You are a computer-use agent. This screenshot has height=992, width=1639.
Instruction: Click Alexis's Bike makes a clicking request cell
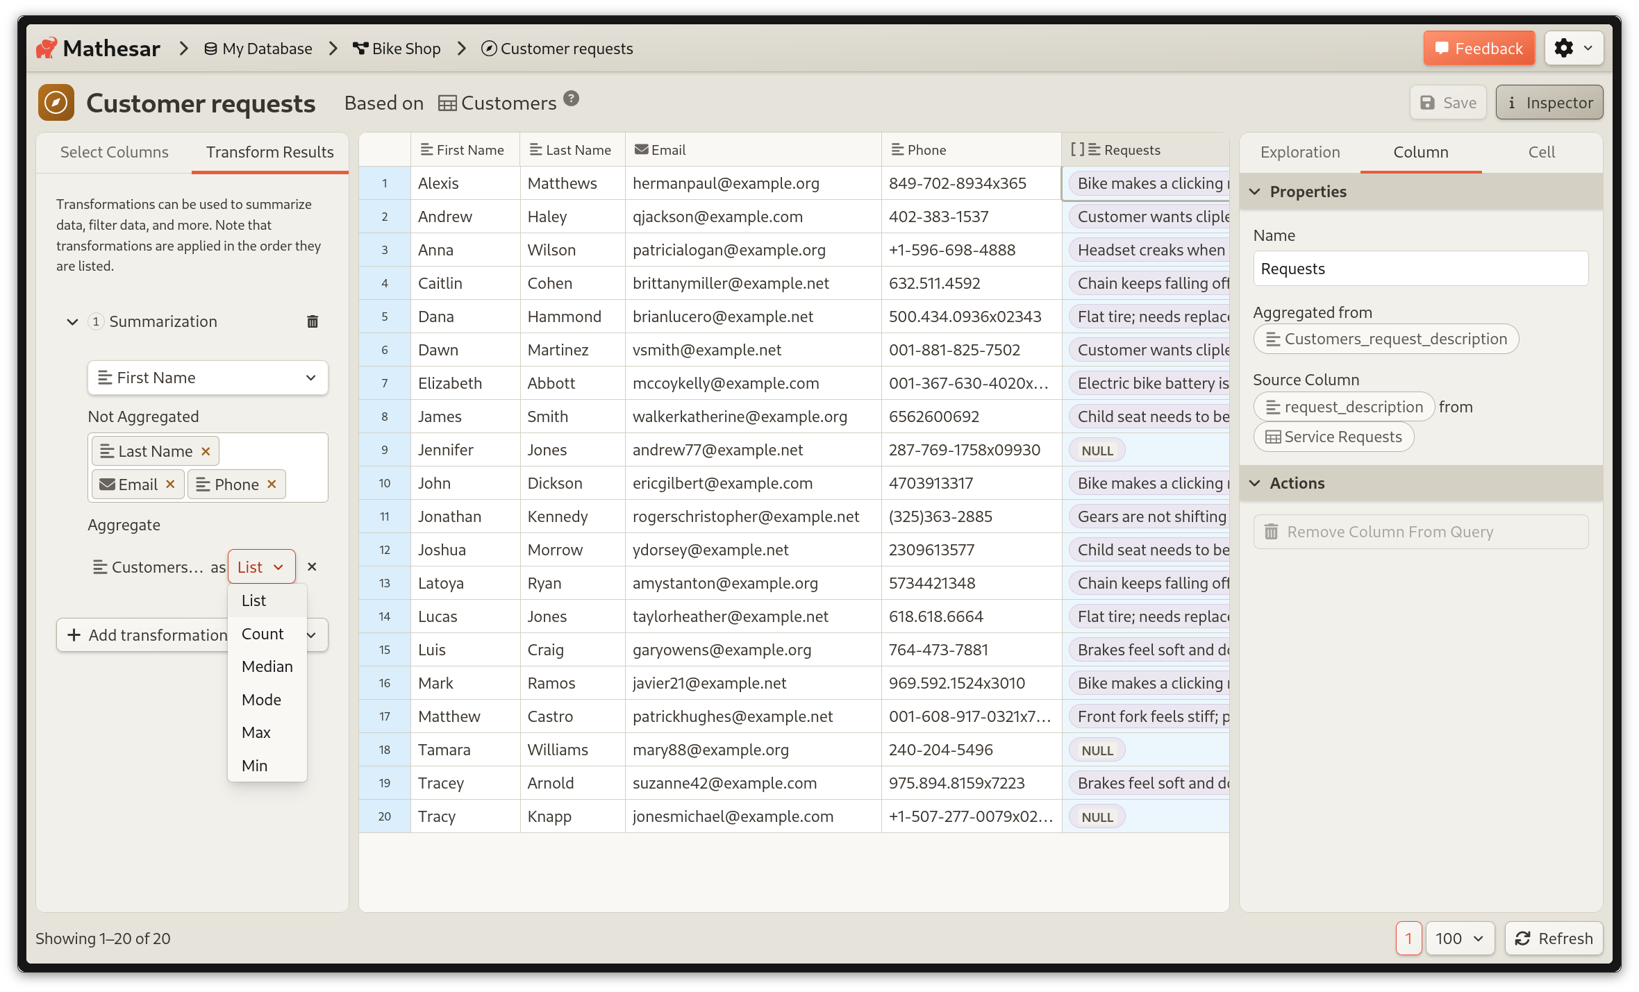[x=1145, y=183]
